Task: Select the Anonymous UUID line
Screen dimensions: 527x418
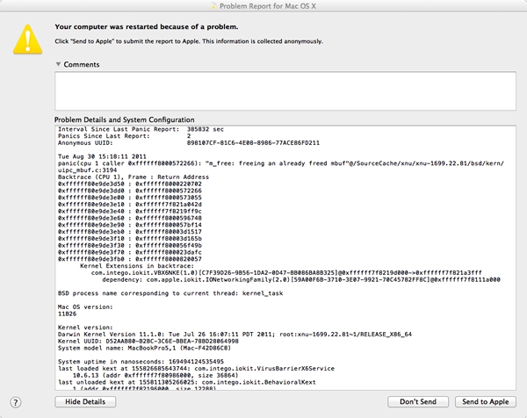Action: coord(189,143)
